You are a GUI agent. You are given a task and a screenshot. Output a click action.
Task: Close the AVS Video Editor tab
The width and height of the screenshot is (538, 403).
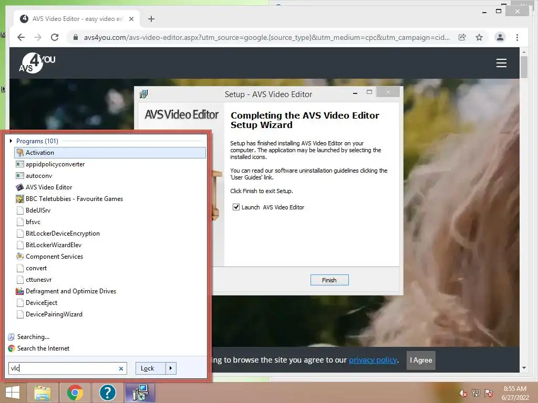[x=131, y=19]
